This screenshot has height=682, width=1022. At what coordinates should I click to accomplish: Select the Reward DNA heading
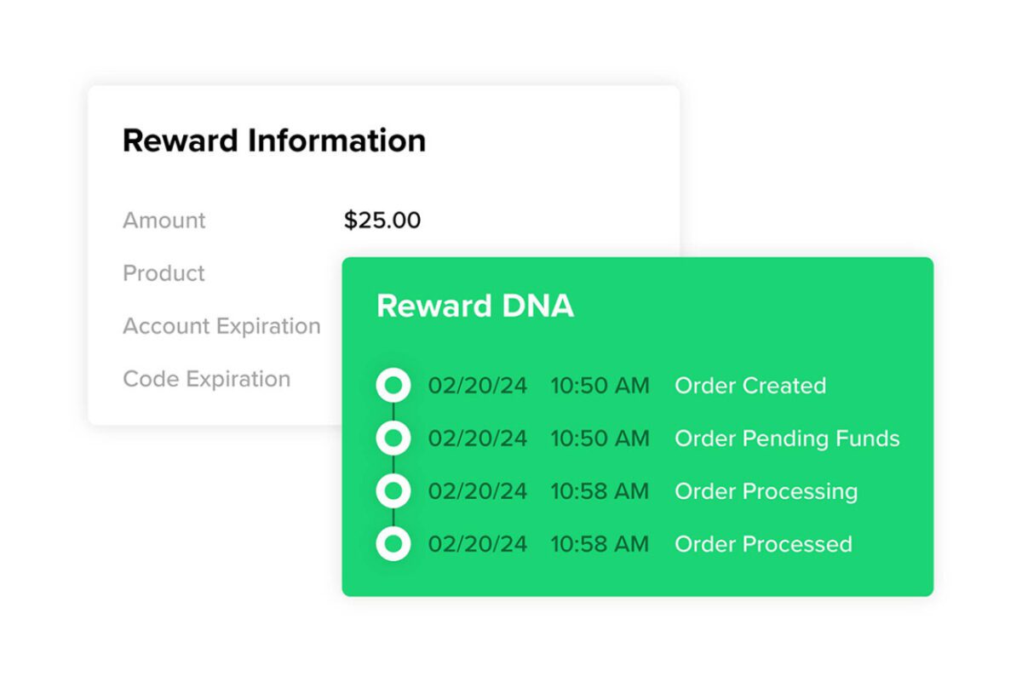coord(475,307)
